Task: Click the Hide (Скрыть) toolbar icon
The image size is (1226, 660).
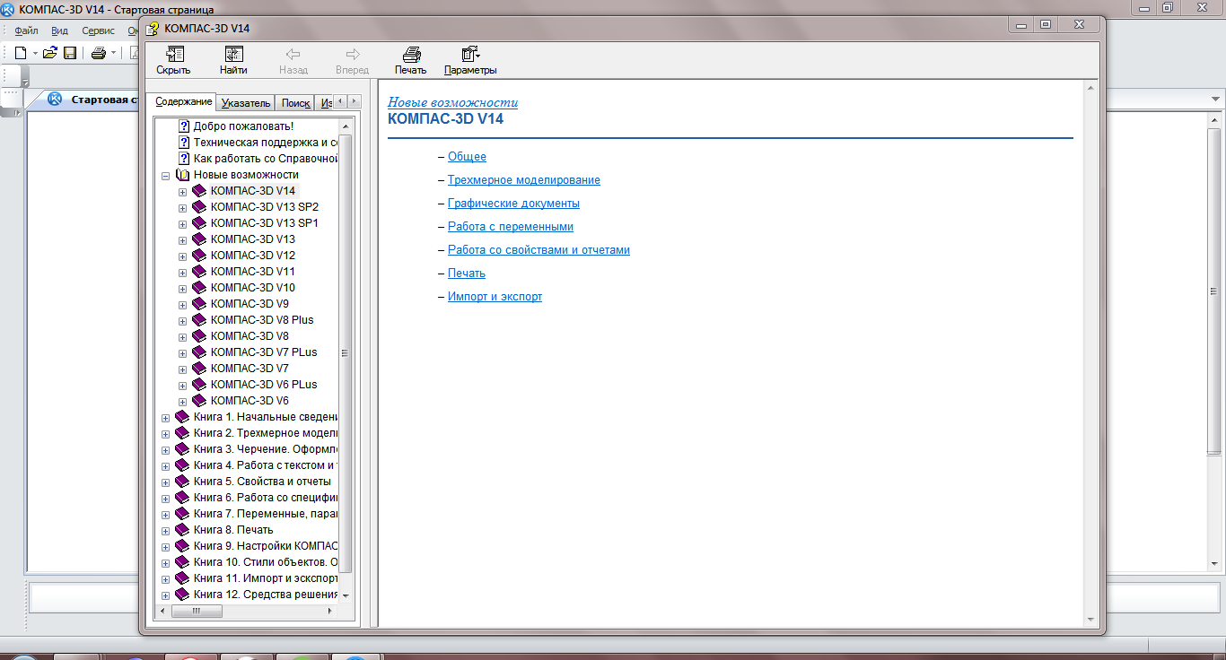Action: [x=173, y=60]
